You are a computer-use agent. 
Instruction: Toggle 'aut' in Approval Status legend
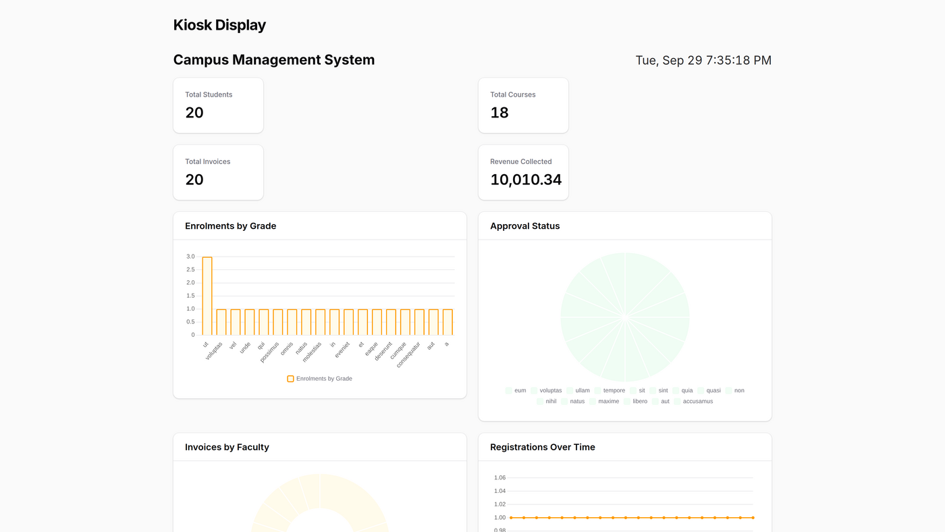point(661,401)
